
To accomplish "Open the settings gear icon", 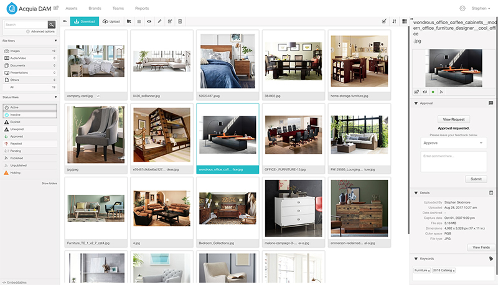I will pos(463,9).
